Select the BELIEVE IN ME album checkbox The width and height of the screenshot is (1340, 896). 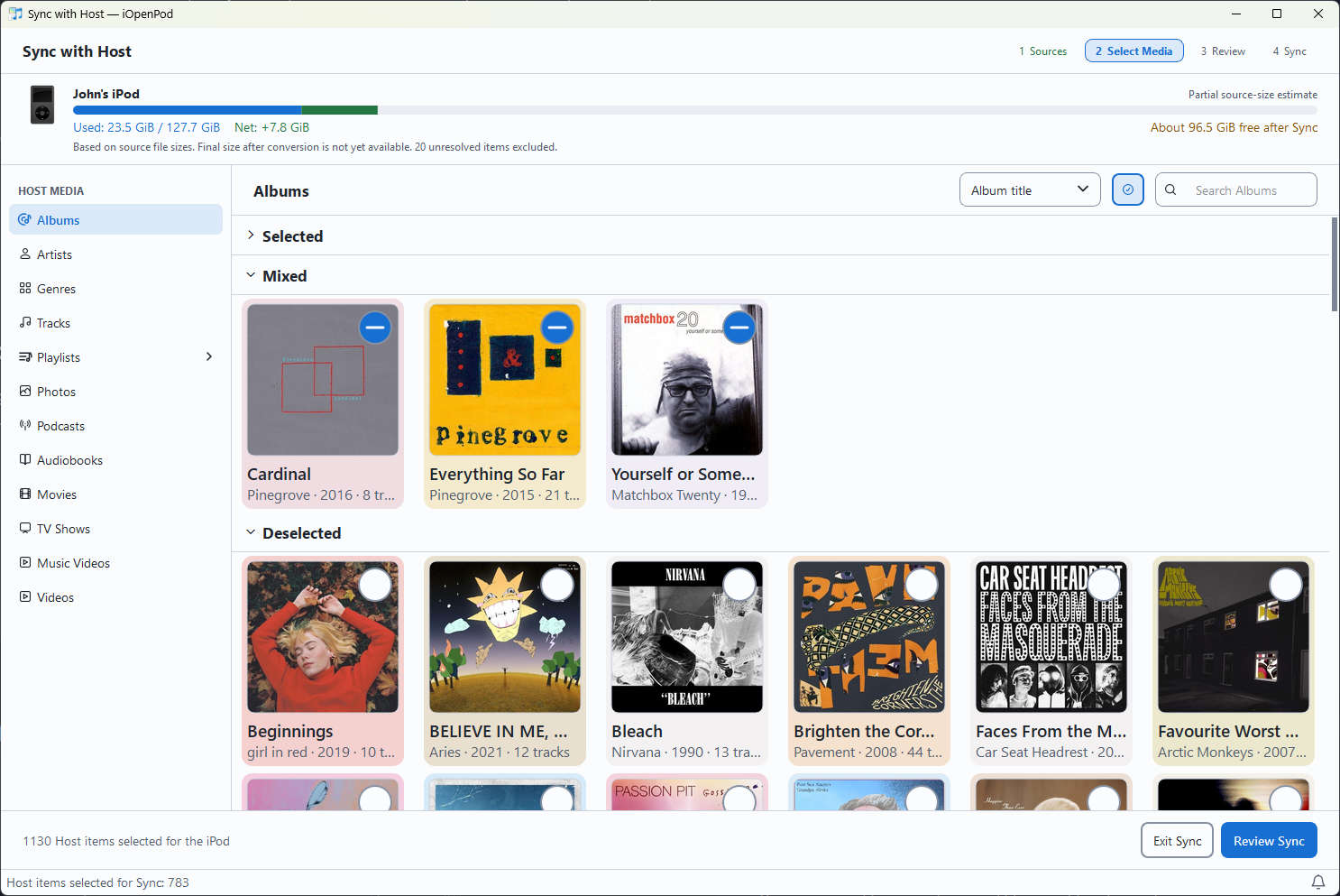point(557,584)
